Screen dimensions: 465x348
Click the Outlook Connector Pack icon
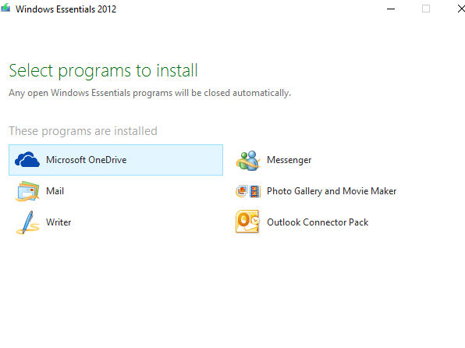click(247, 222)
